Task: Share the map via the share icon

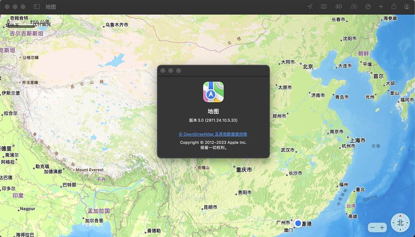Action: tap(394, 6)
